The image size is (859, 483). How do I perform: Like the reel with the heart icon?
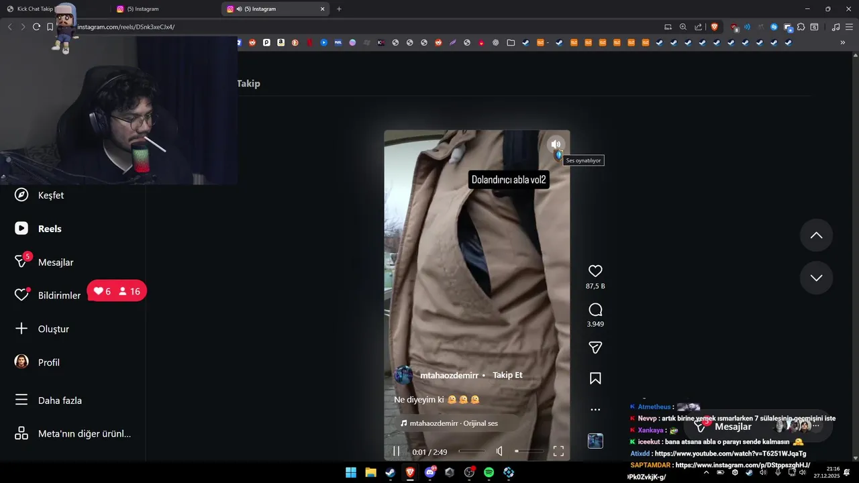click(595, 271)
